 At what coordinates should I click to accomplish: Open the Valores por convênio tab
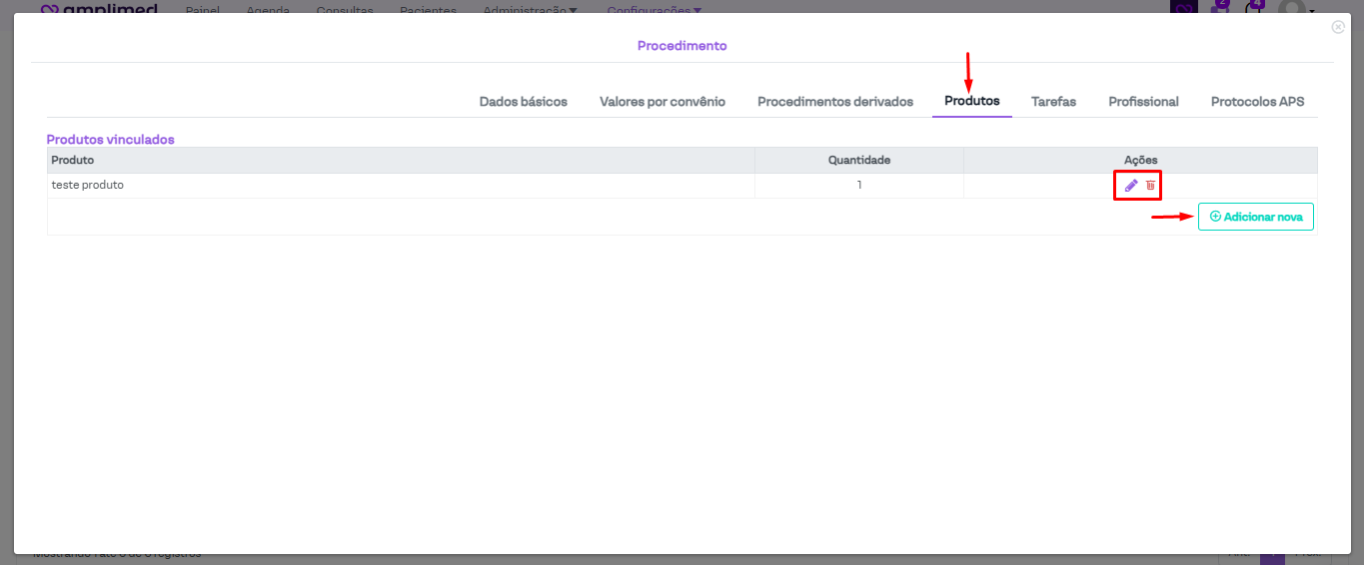(662, 102)
